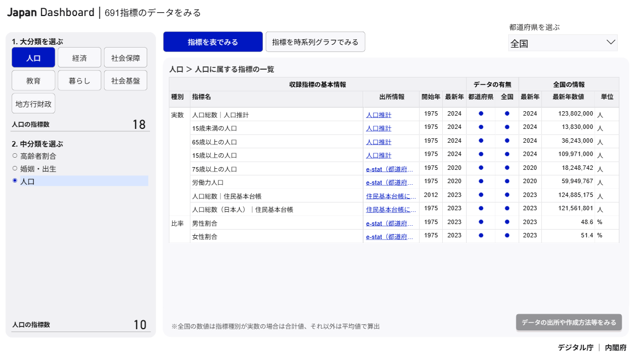Expand the 全国 selector chevron
Image resolution: width=636 pixels, height=353 pixels.
coord(610,43)
